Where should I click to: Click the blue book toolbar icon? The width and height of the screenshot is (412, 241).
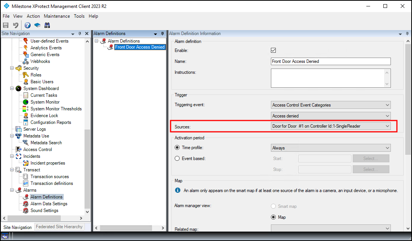[x=37, y=25]
